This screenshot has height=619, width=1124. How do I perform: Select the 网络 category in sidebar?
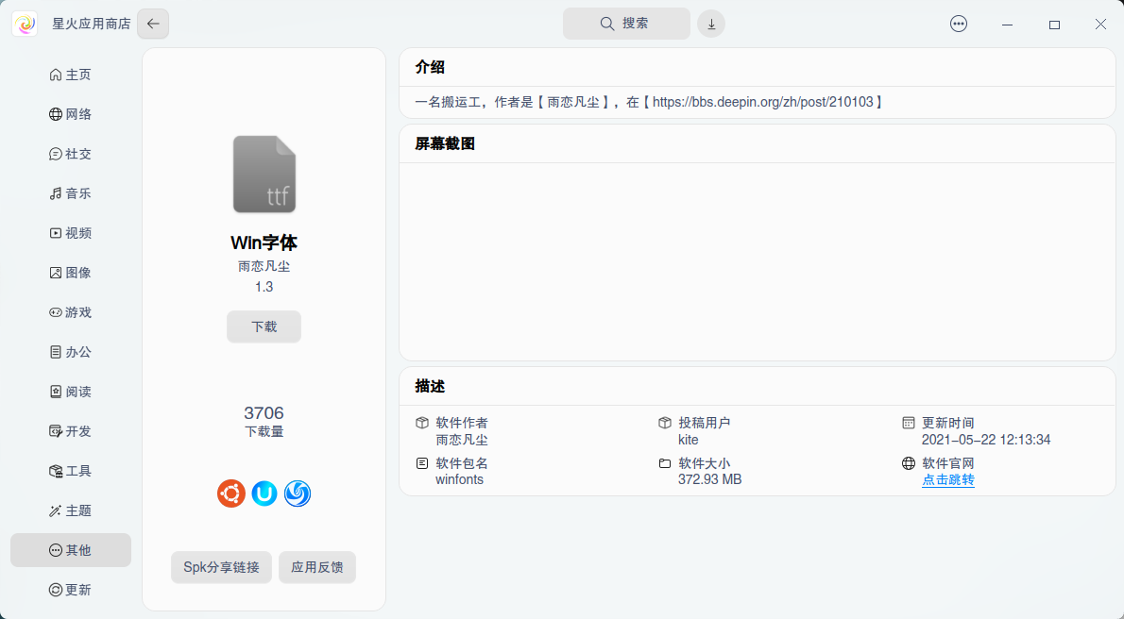[x=70, y=113]
